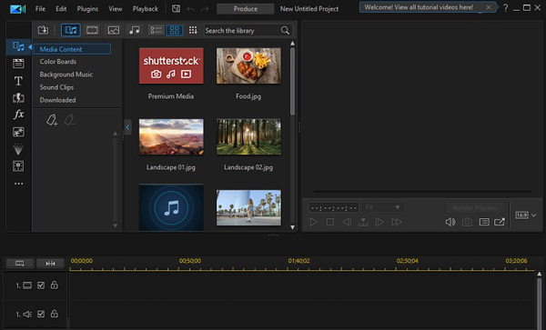Select the palm trees skater thumbnail
This screenshot has width=546, height=330.
tap(248, 207)
